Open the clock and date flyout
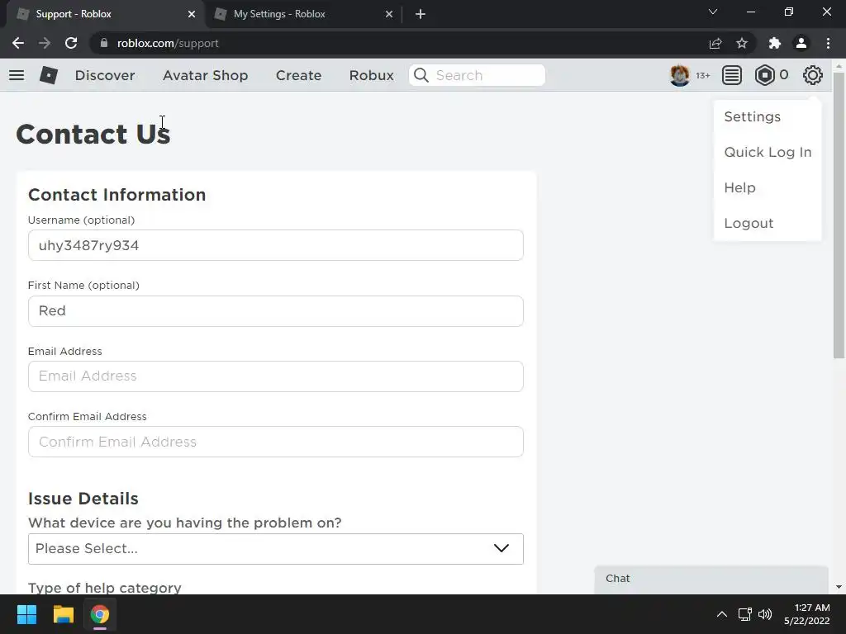The image size is (846, 634). 806,614
